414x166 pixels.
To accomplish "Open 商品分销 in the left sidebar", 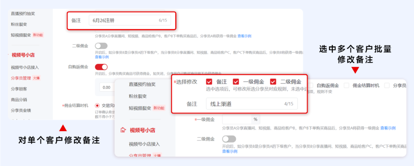I will tap(19, 100).
